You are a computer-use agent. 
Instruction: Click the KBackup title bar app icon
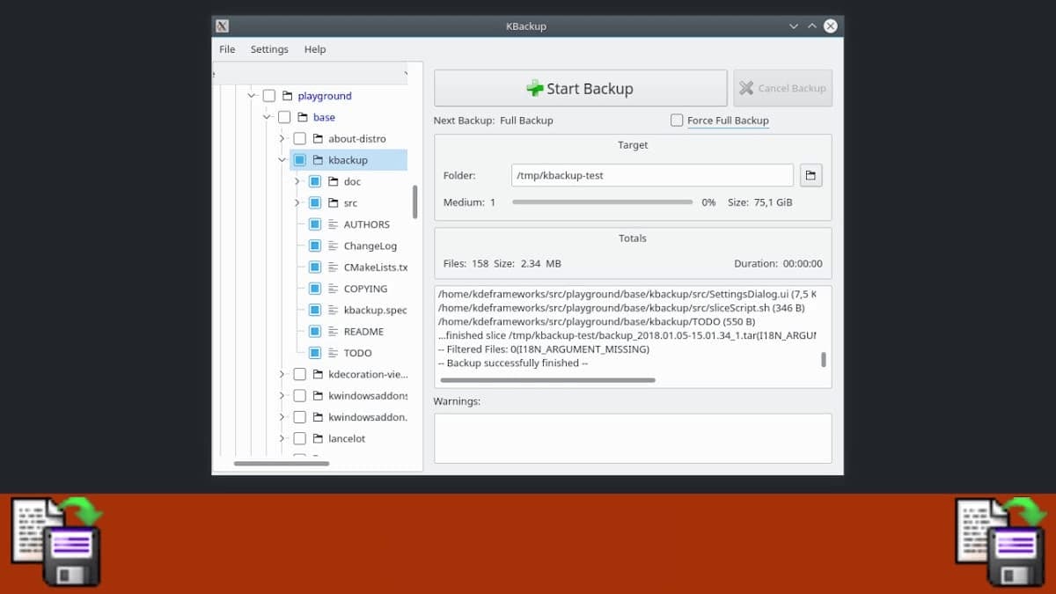[223, 26]
